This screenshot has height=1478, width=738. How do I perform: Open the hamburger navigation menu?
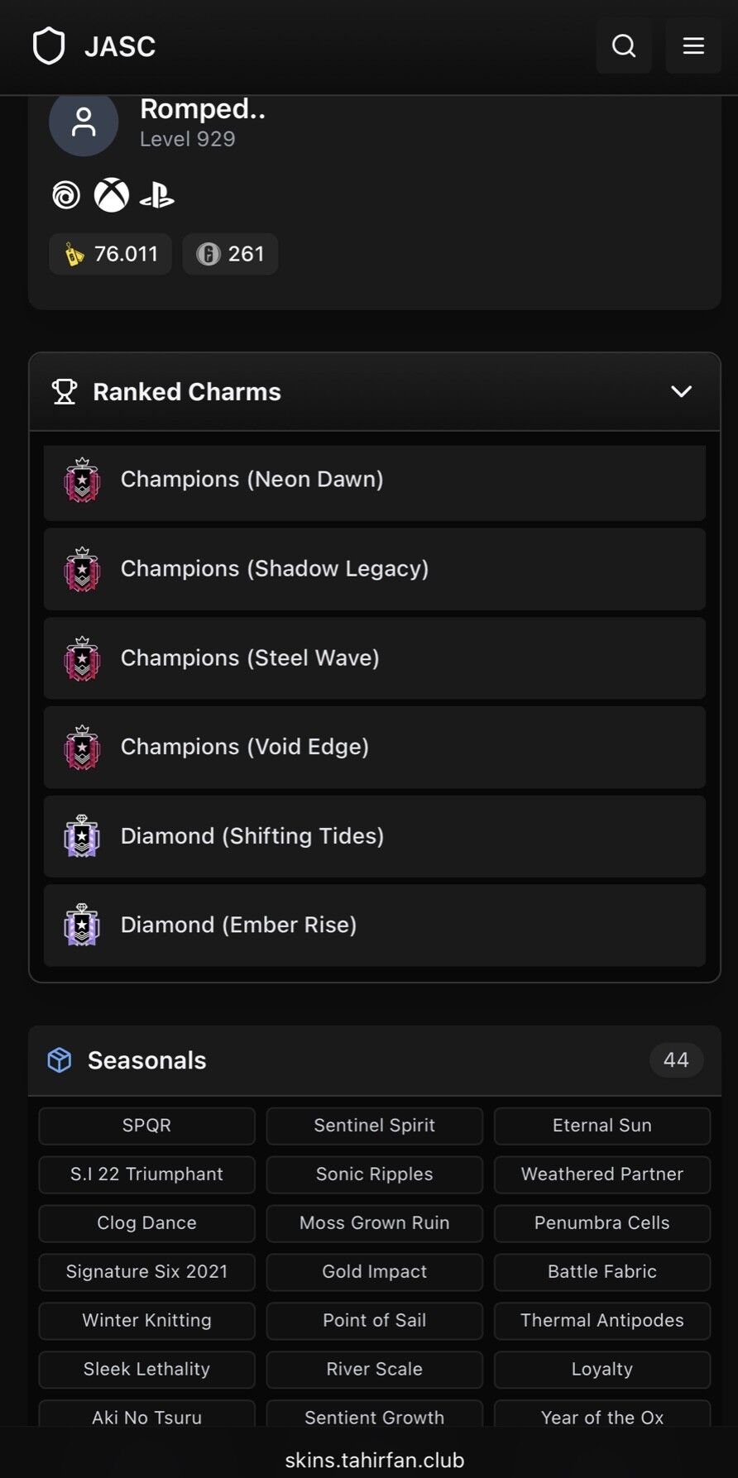693,45
